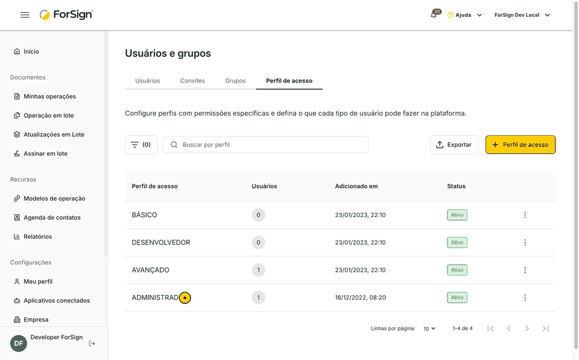Click the DESENVOLVEDOR profile name
Image resolution: width=579 pixels, height=360 pixels.
[161, 242]
